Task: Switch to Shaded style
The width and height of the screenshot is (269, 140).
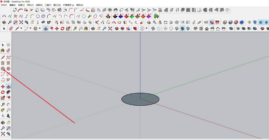Action: pos(177,29)
